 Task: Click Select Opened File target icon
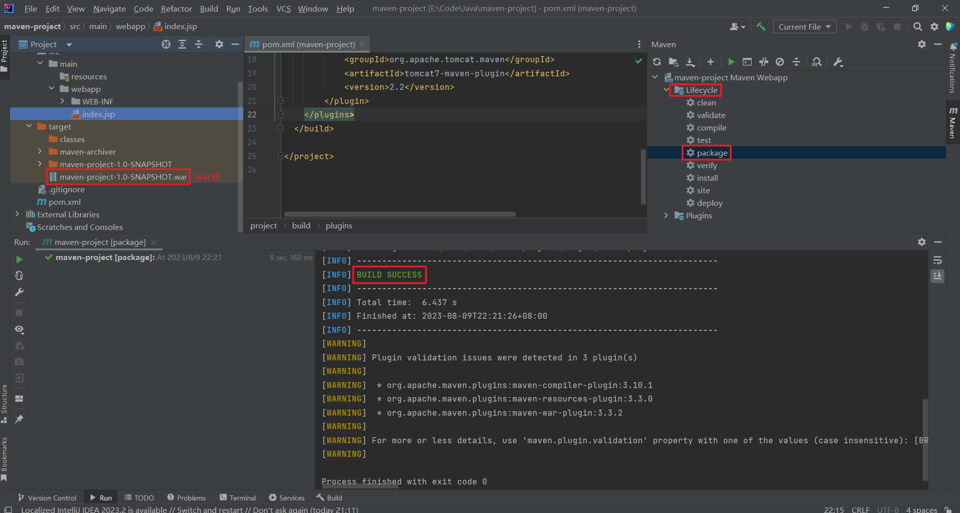click(166, 44)
